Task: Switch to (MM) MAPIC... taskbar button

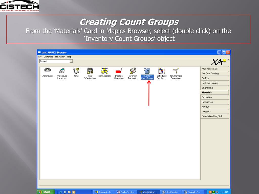Action: coord(148,192)
